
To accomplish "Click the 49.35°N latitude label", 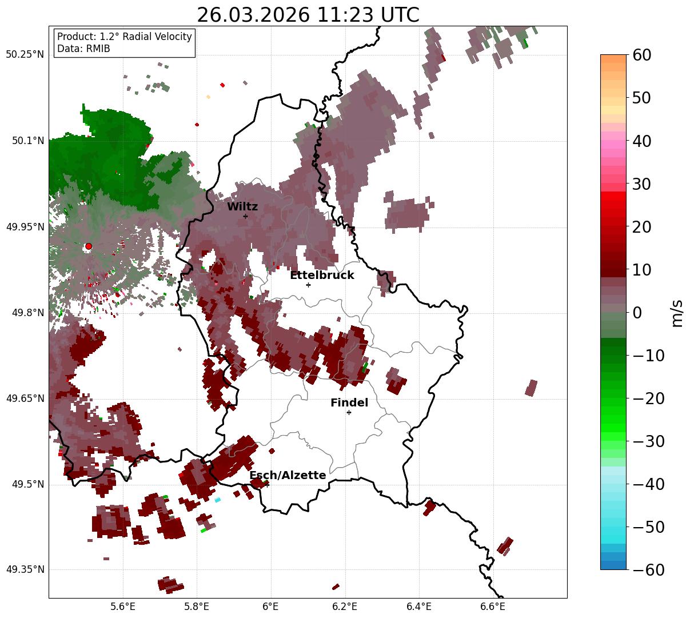I will click(25, 569).
